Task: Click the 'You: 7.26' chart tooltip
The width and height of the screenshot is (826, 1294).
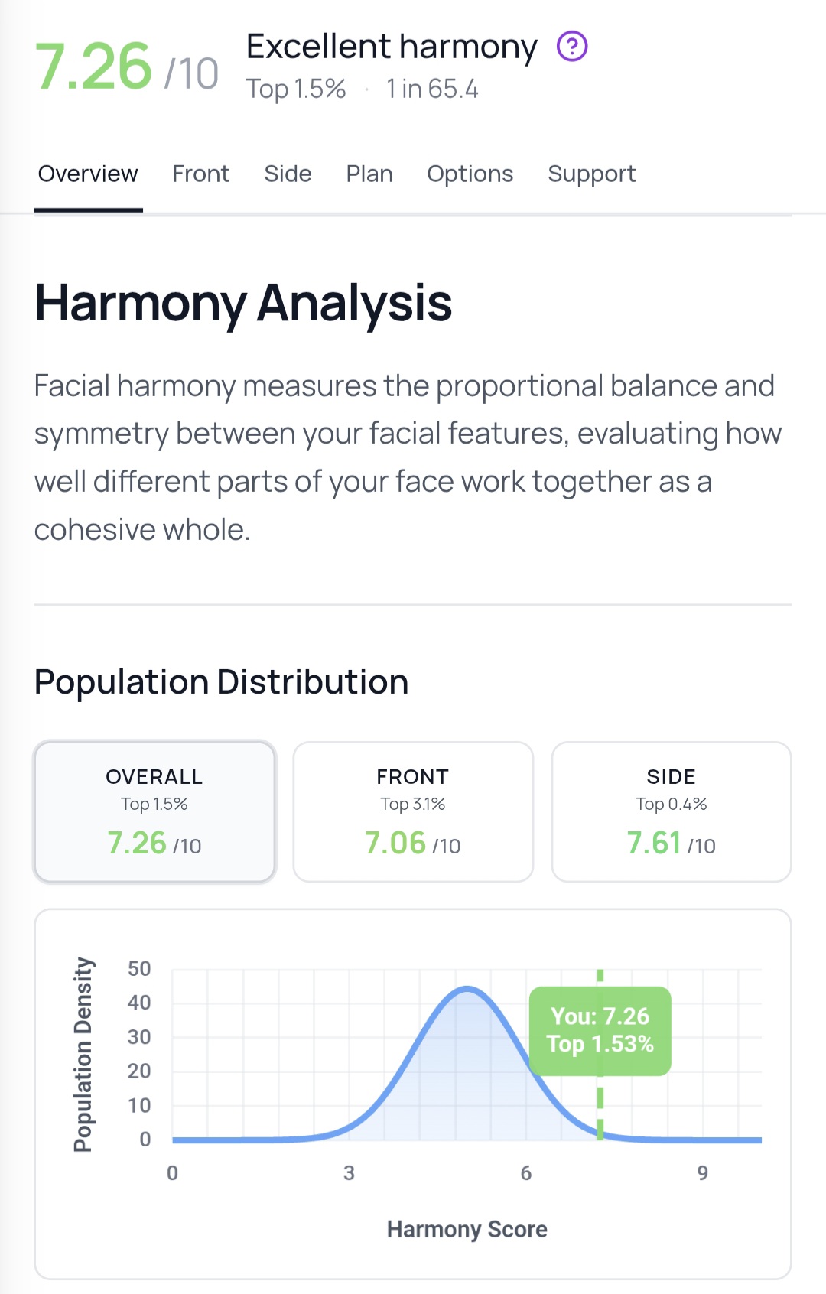Action: pyautogui.click(x=600, y=1029)
